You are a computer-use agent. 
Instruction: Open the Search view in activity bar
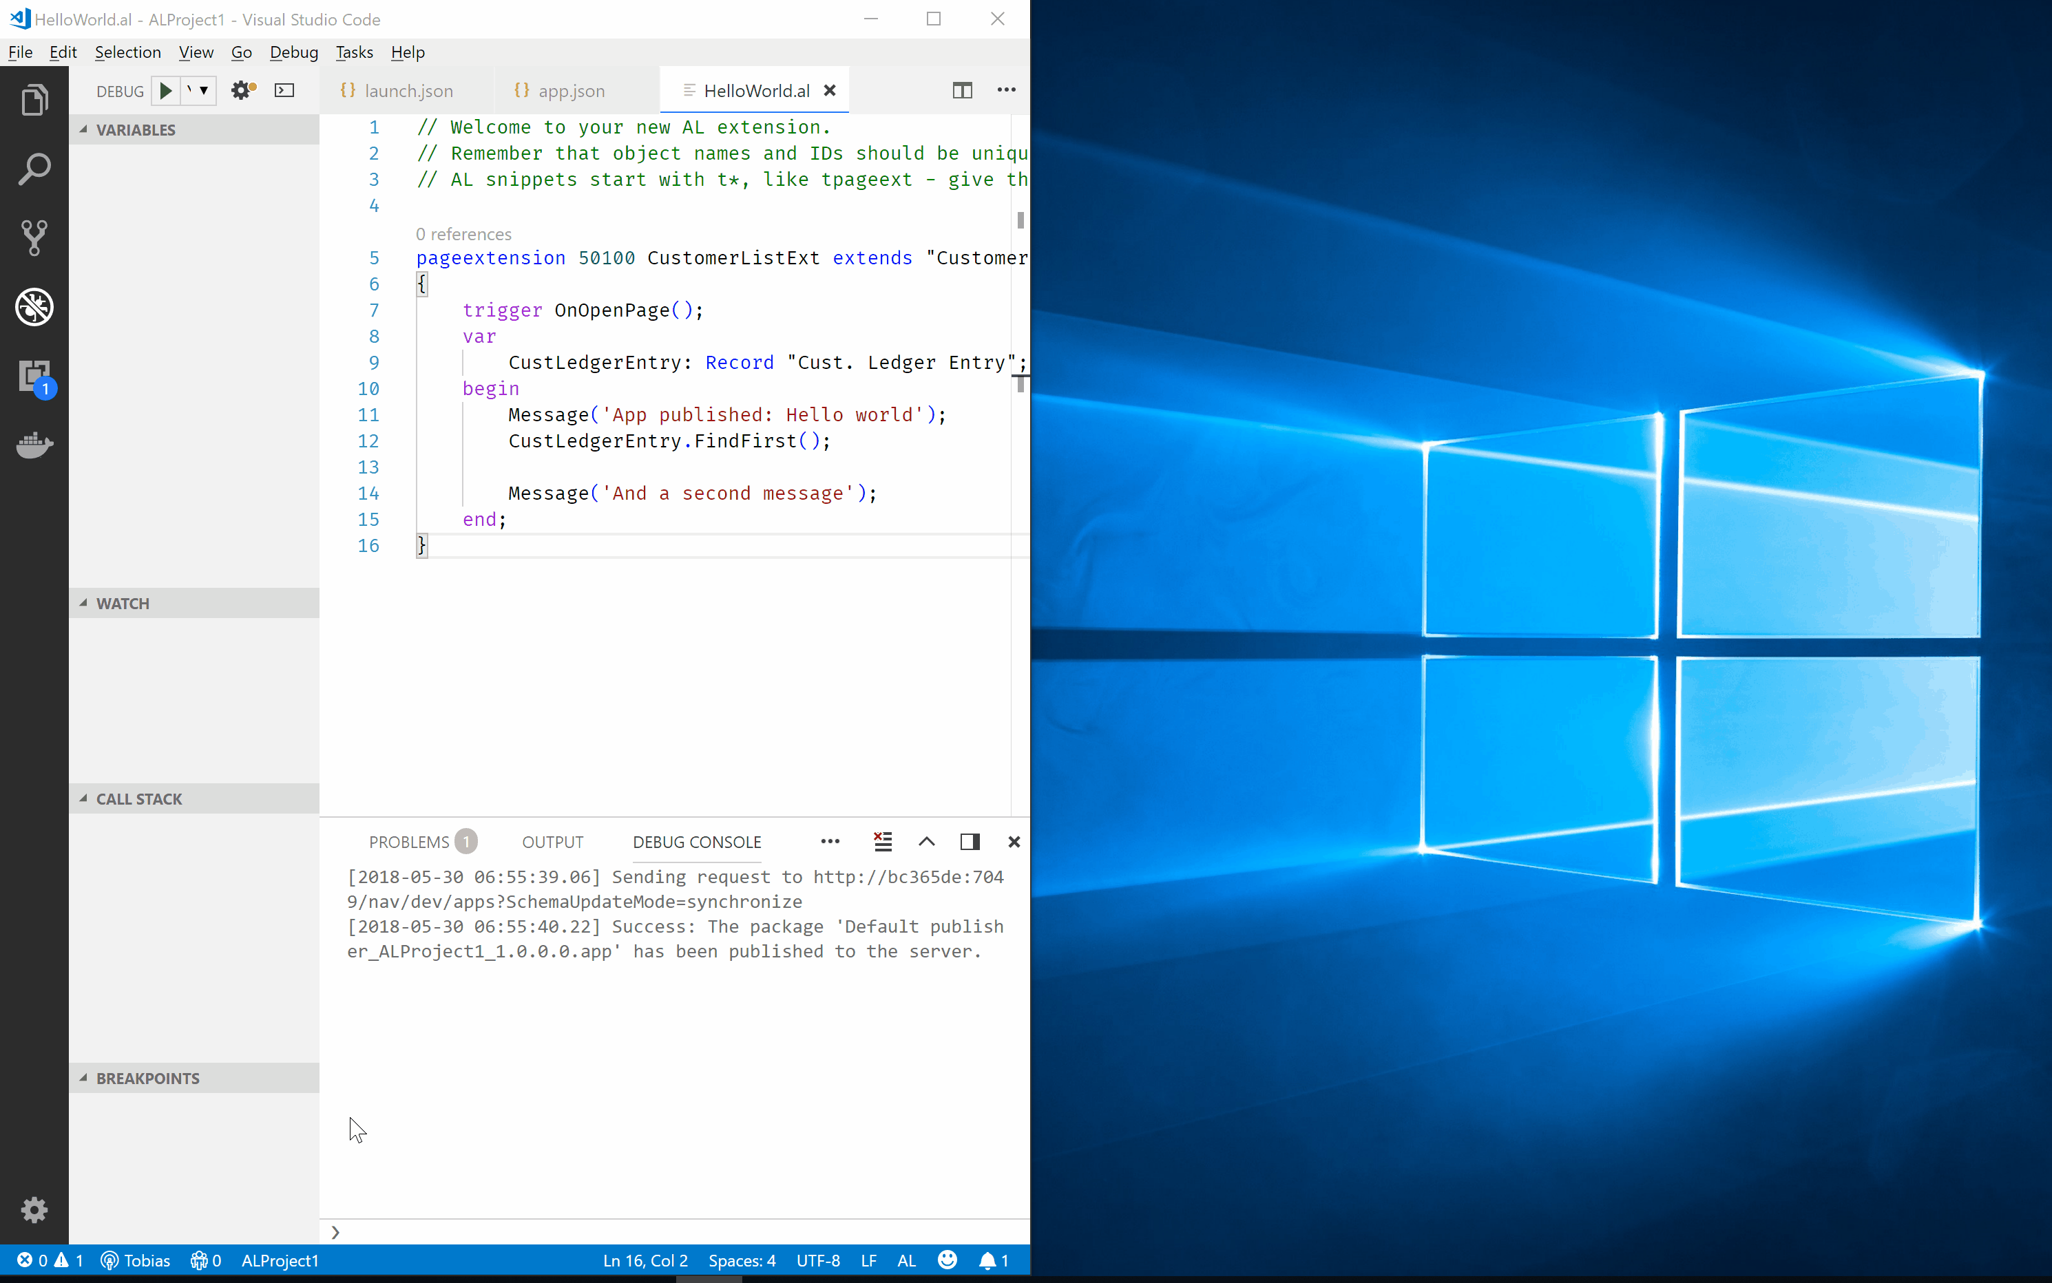click(34, 169)
